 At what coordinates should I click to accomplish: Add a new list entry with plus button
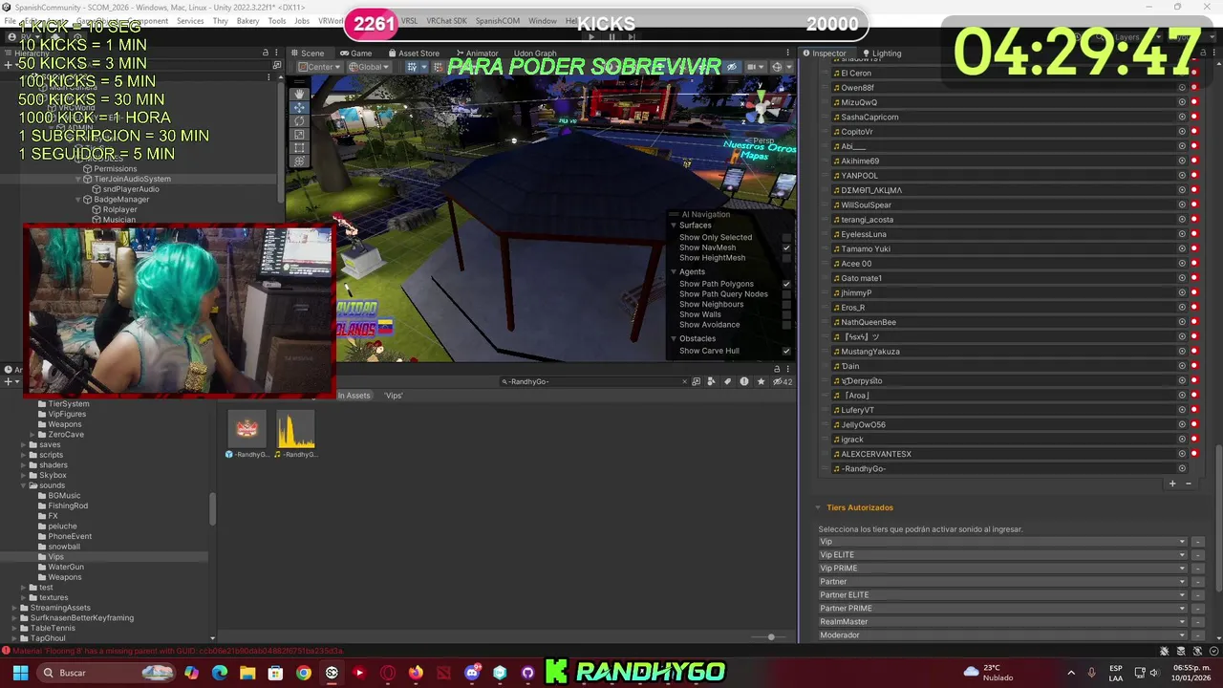point(1172,484)
